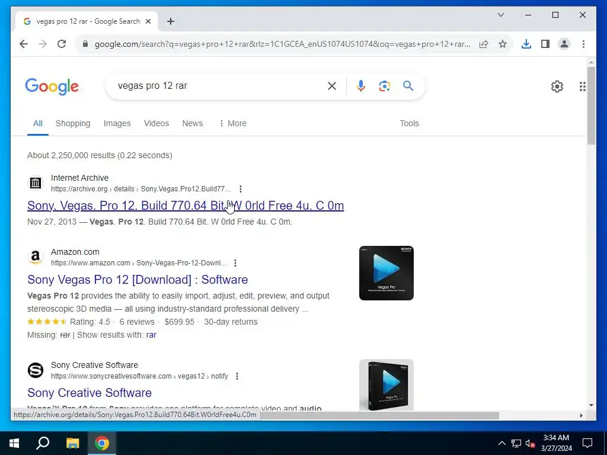Click Amazon.com result favicon

pyautogui.click(x=36, y=257)
